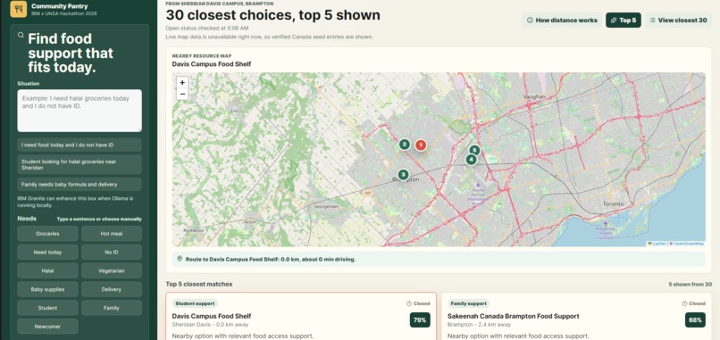Image resolution: width=720 pixels, height=340 pixels.
Task: Select map marker number 5
Action: [x=474, y=150]
